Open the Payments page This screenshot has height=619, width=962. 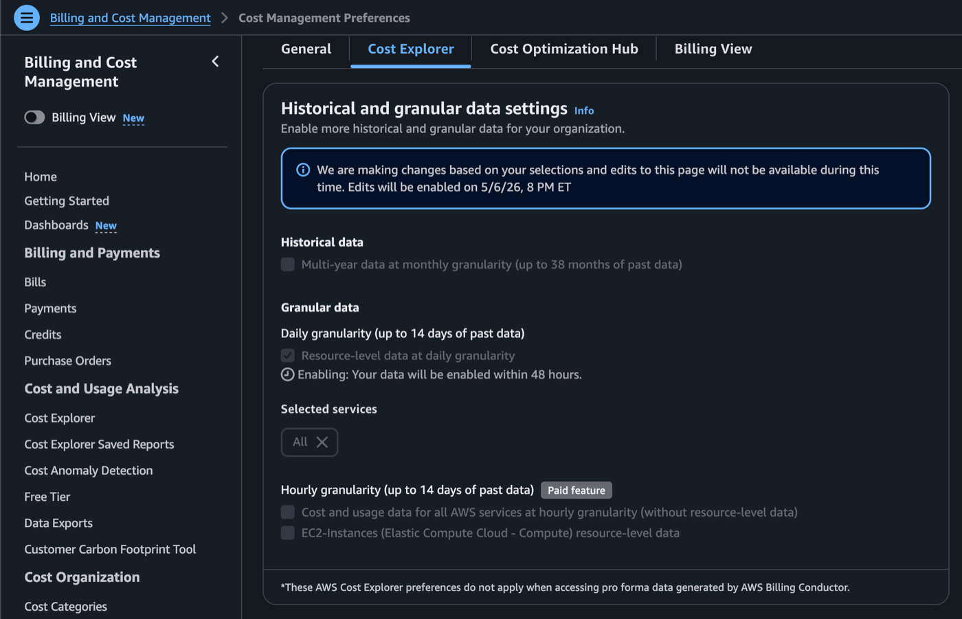[x=50, y=308]
